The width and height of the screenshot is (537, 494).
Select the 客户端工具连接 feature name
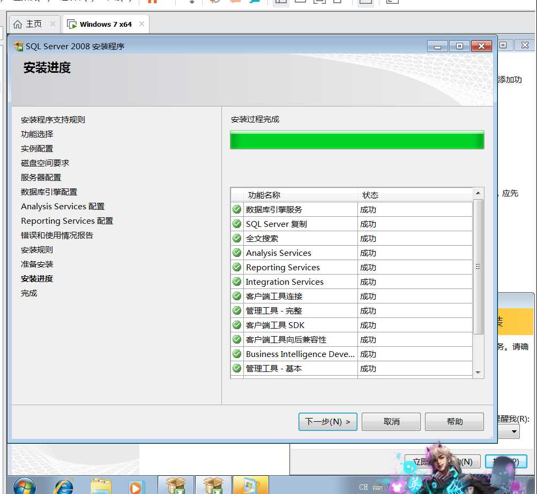[274, 297]
